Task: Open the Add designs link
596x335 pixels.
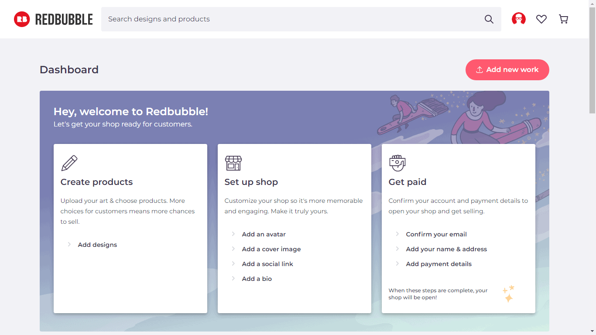Action: pyautogui.click(x=97, y=245)
